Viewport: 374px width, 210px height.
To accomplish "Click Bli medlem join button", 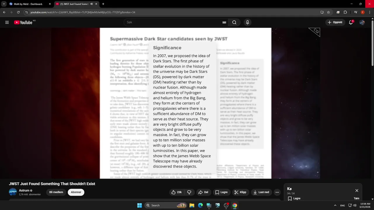I will (56, 192).
